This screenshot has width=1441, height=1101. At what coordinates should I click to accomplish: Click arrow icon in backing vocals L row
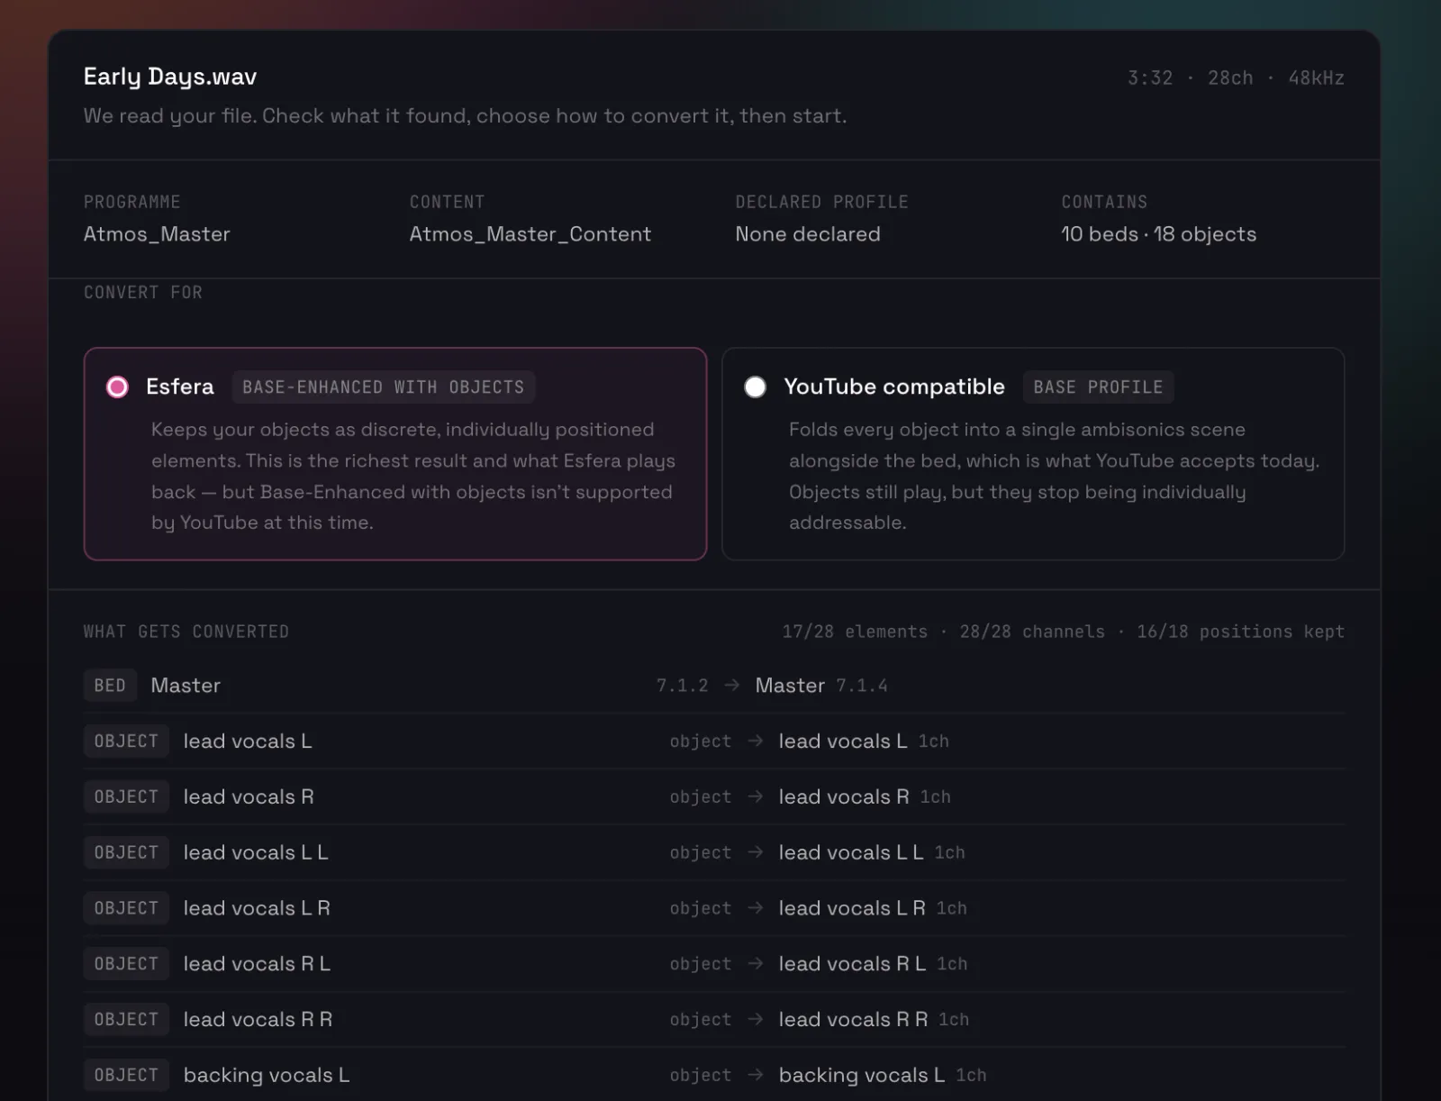756,1075
